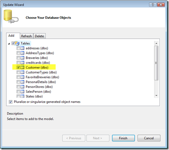Check the FavoriteBreweries (dbo) checkbox
This screenshot has width=169, height=150.
[x=18, y=77]
